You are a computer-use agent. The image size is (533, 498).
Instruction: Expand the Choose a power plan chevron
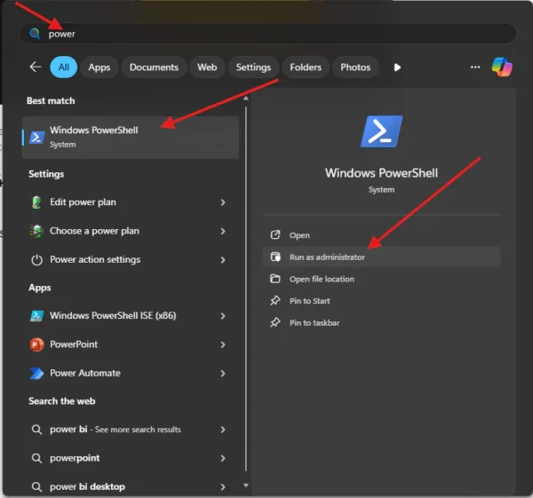click(x=223, y=232)
